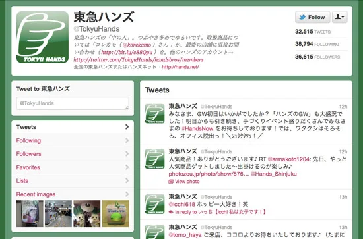
Task: Click the 東急ハンズ author name on GW初日 tweet
Action: pos(183,106)
